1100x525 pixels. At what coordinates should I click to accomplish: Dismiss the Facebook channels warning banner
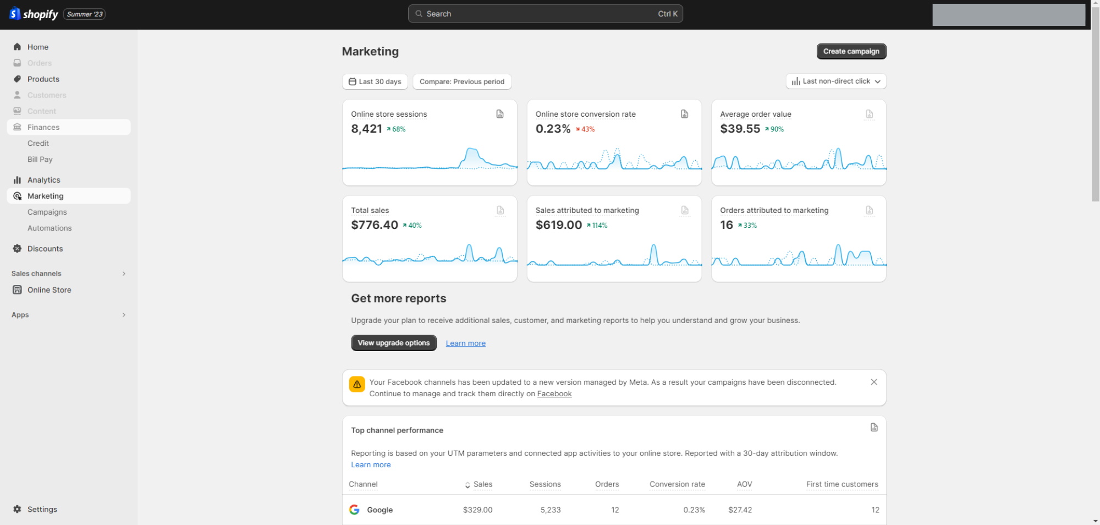point(874,382)
